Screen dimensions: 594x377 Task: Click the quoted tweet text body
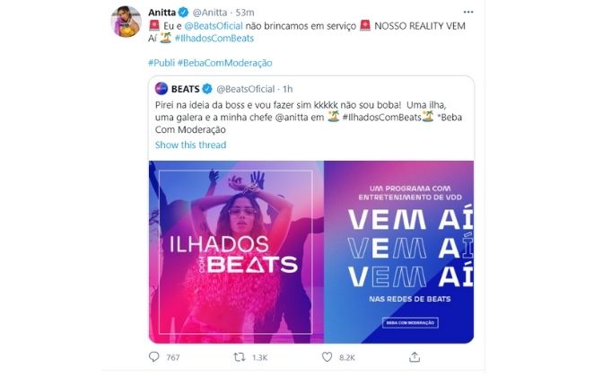[x=309, y=117]
